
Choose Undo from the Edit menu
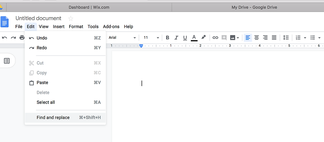(65, 38)
